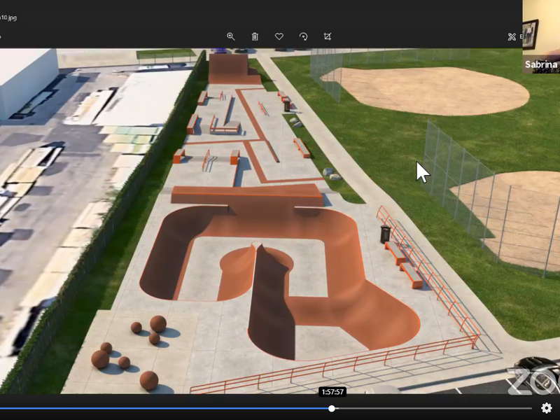Image resolution: width=560 pixels, height=420 pixels.
Task: Click the Sabrina participant name label
Action: click(540, 64)
